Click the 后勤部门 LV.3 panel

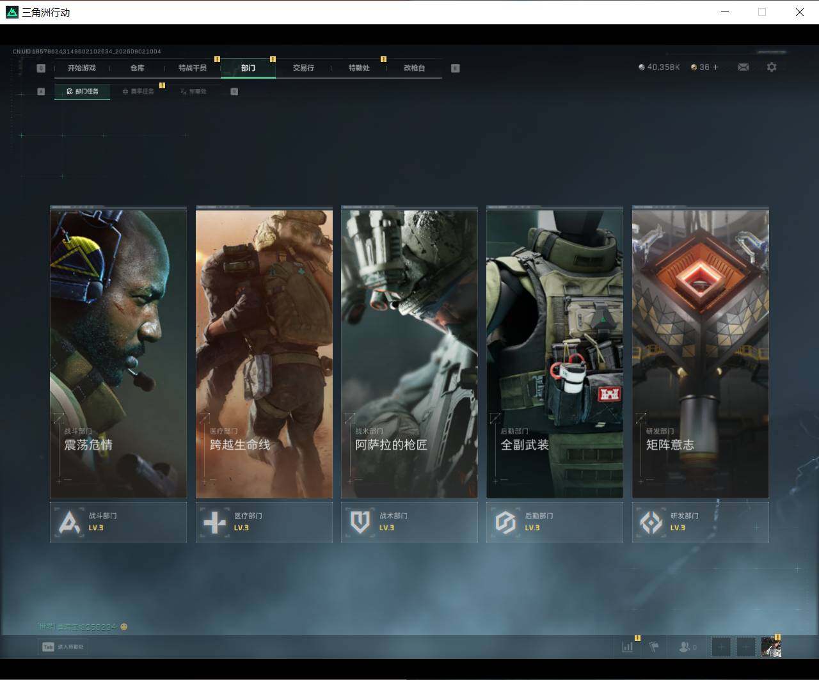pos(555,522)
